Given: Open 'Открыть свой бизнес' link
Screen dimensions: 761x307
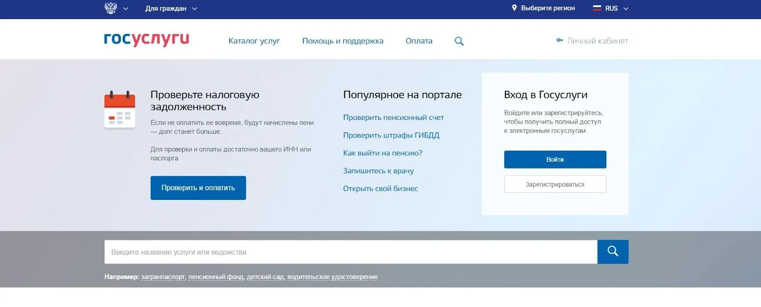Looking at the screenshot, I should [380, 188].
